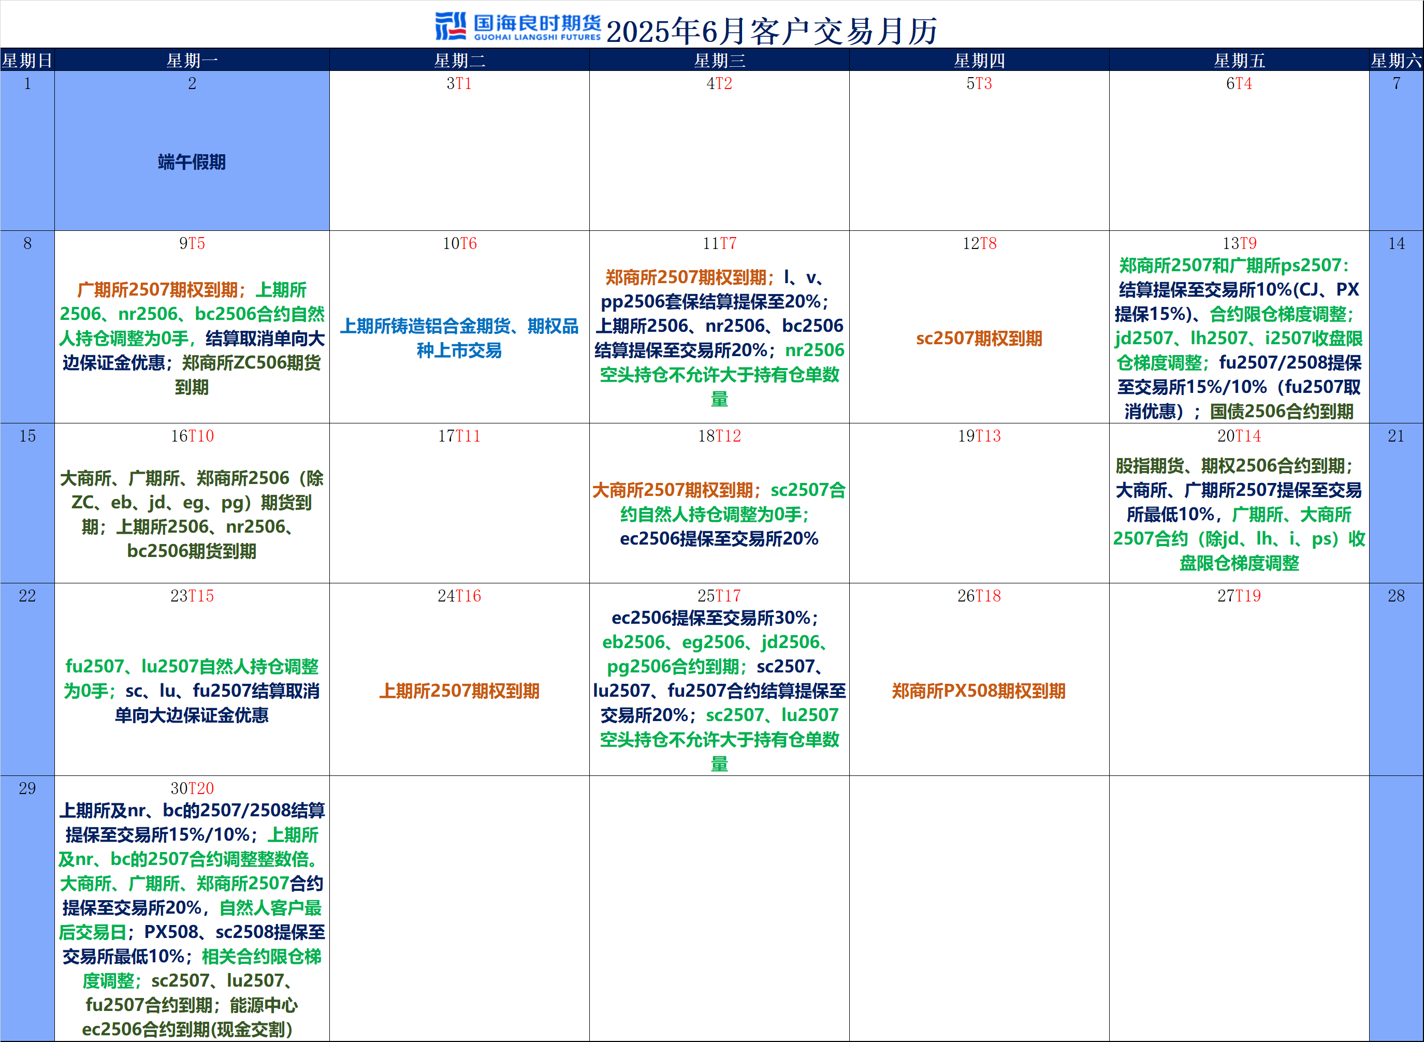Click the date label 12T8

pos(979,243)
